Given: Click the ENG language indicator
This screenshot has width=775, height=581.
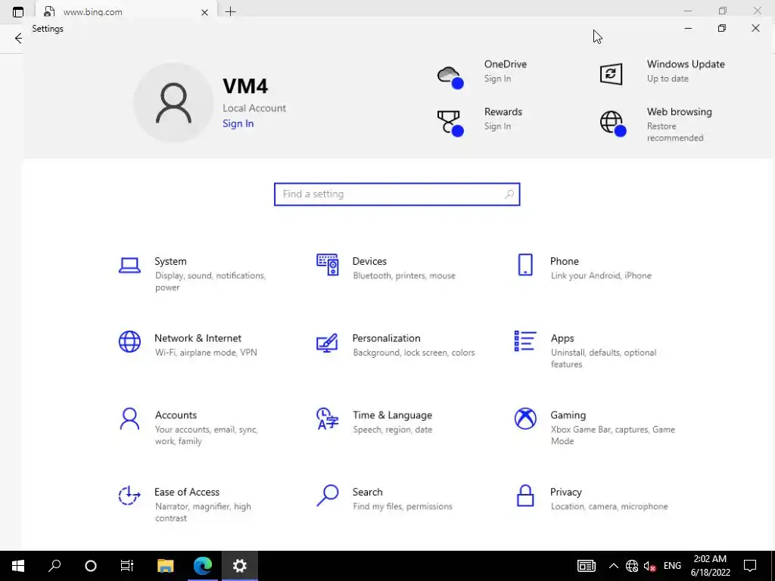Looking at the screenshot, I should coord(672,566).
